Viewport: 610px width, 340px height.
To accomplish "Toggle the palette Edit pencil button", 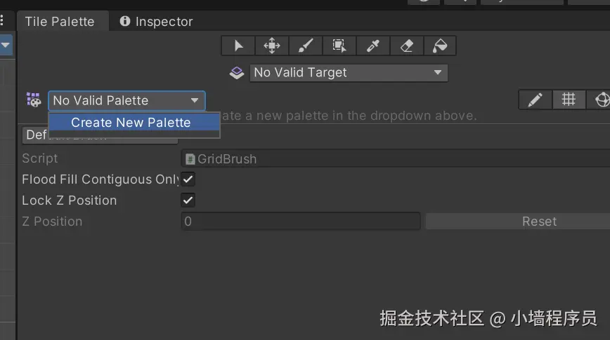I will 536,100.
